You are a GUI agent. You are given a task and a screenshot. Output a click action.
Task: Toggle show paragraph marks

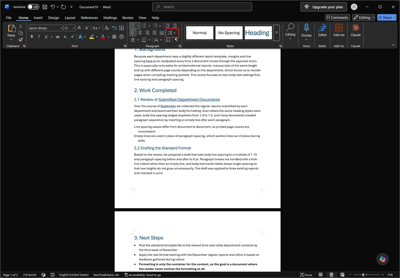(x=176, y=40)
